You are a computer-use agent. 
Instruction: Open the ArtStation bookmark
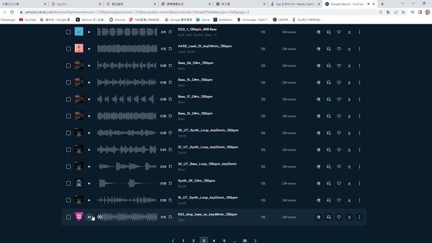223,20
